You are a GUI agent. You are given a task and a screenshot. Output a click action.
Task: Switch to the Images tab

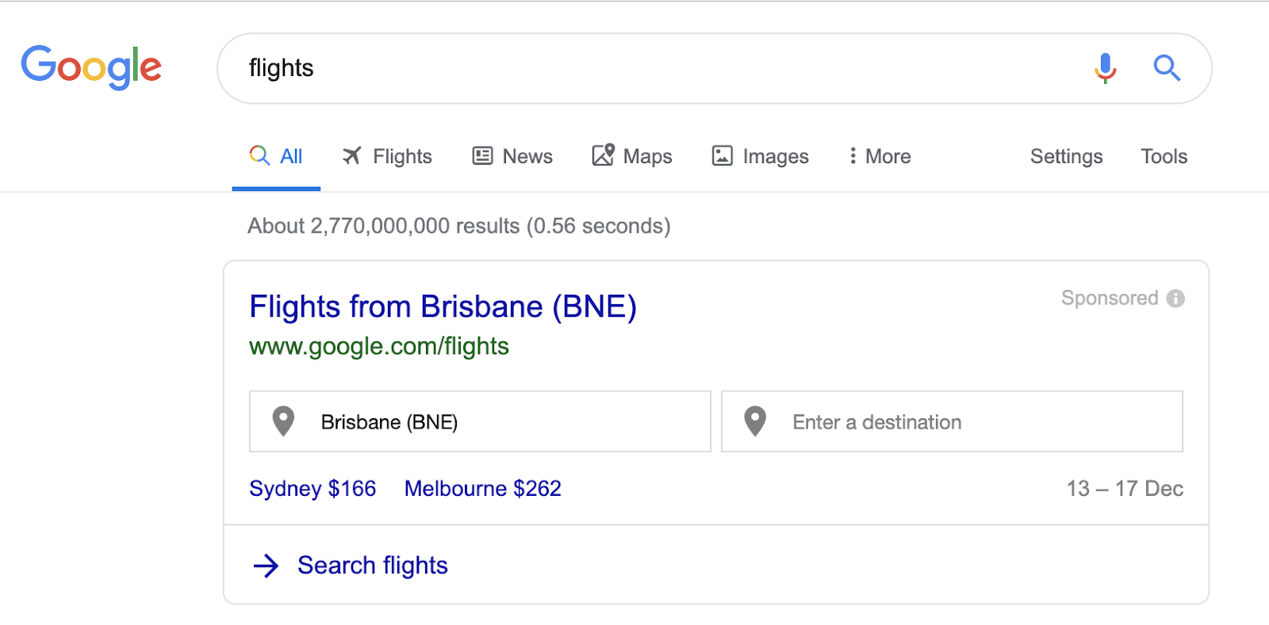coord(760,156)
